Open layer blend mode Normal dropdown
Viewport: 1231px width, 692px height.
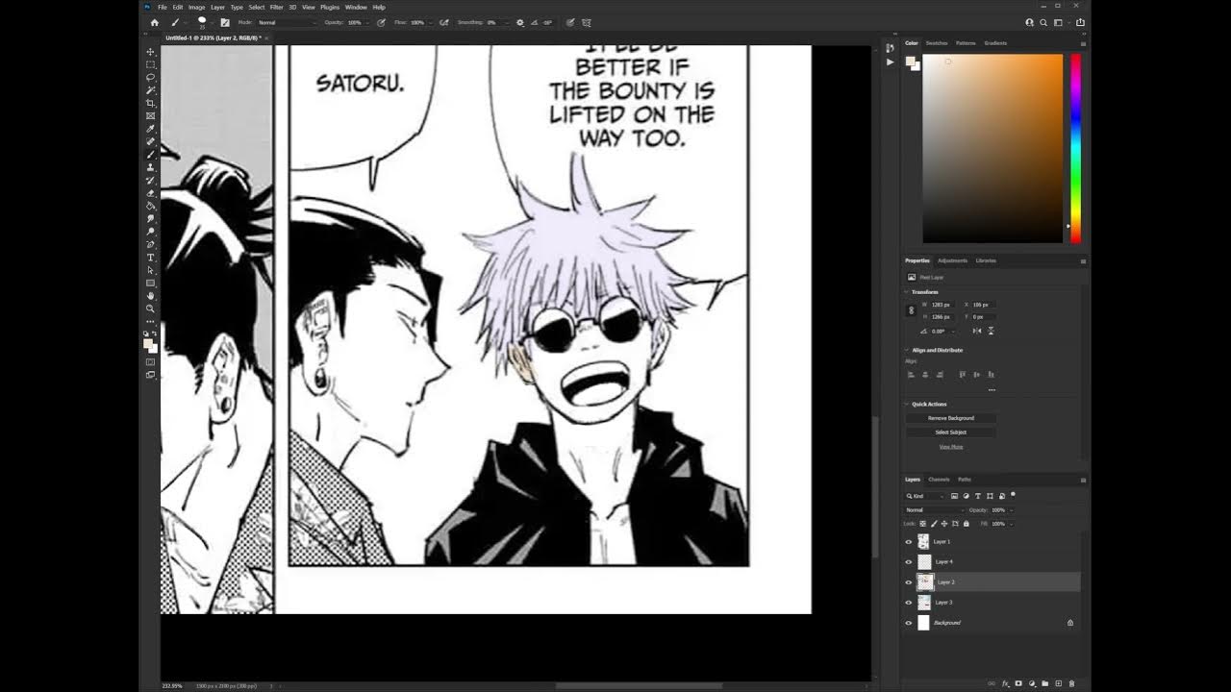pos(934,510)
